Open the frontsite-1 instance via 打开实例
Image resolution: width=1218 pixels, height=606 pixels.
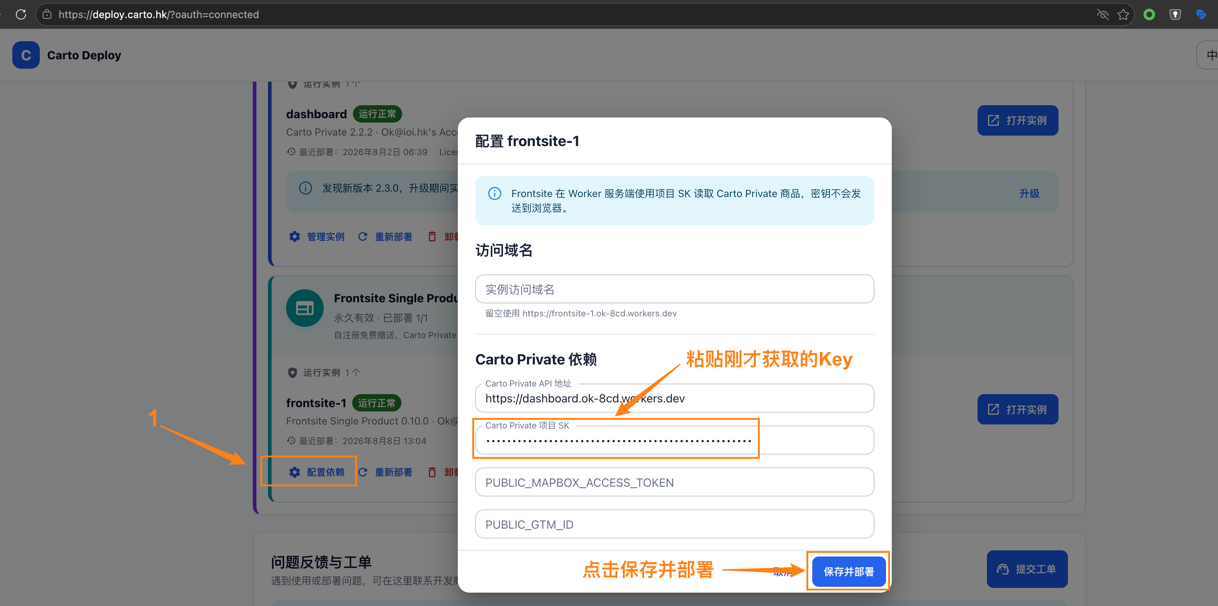click(1018, 409)
